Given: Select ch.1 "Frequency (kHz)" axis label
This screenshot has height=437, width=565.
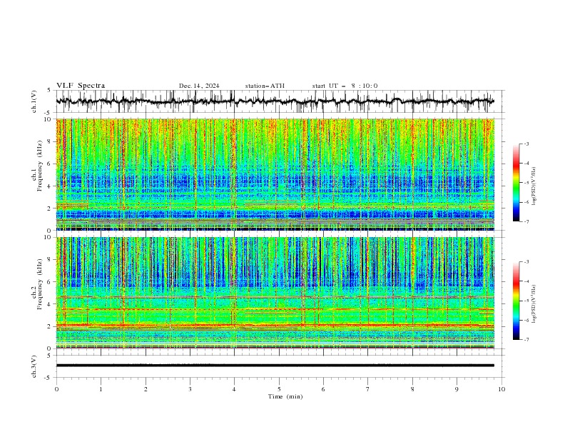Looking at the screenshot, I should click(x=40, y=166).
